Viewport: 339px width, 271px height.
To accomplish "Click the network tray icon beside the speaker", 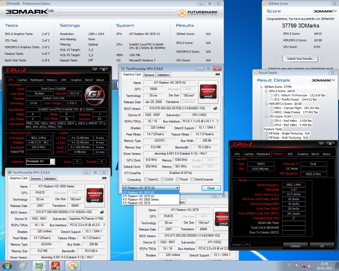I will tap(304, 266).
